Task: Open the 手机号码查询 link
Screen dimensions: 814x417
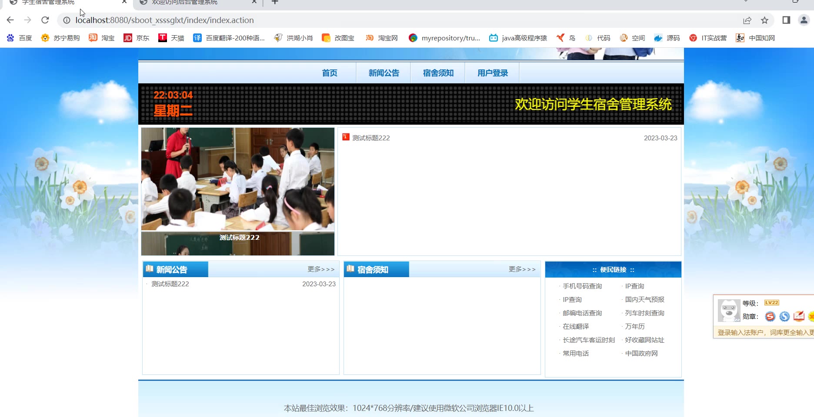Action: (582, 286)
